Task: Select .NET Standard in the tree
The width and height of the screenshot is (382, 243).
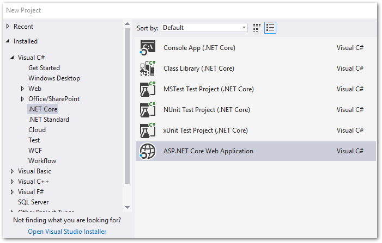Action: click(x=48, y=120)
